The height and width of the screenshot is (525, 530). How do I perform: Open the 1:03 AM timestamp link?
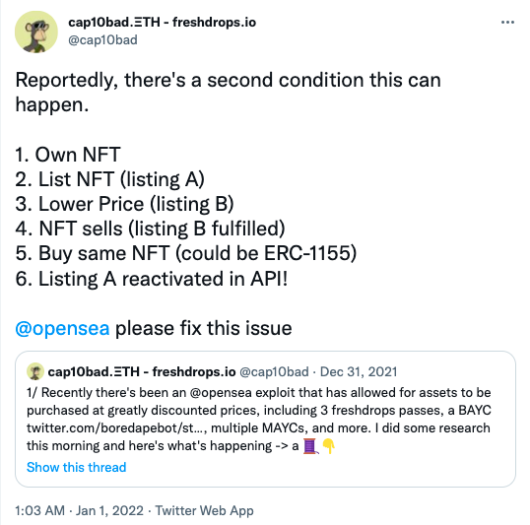coord(39,510)
